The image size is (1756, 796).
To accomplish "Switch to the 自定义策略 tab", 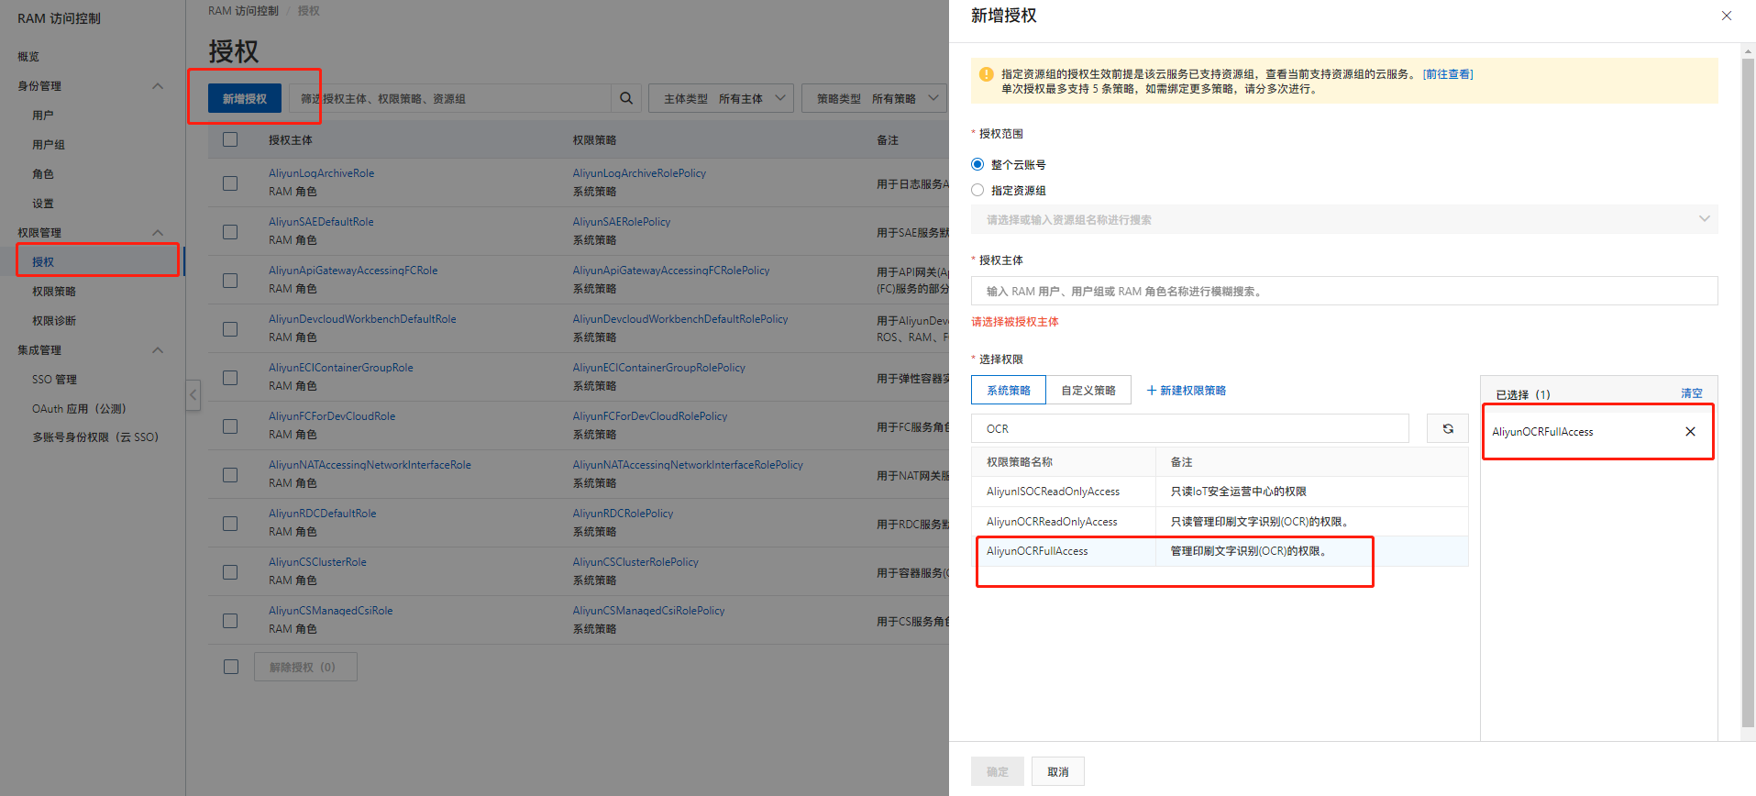I will pyautogui.click(x=1088, y=390).
